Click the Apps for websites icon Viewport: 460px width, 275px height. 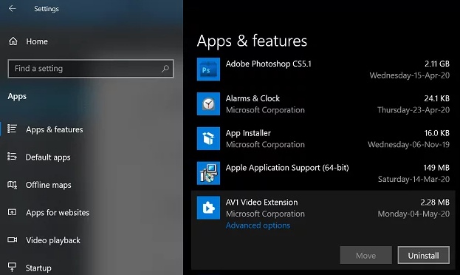click(x=12, y=212)
